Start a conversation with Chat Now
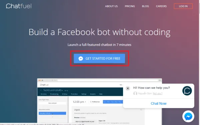The image size is (200, 125). [159, 103]
